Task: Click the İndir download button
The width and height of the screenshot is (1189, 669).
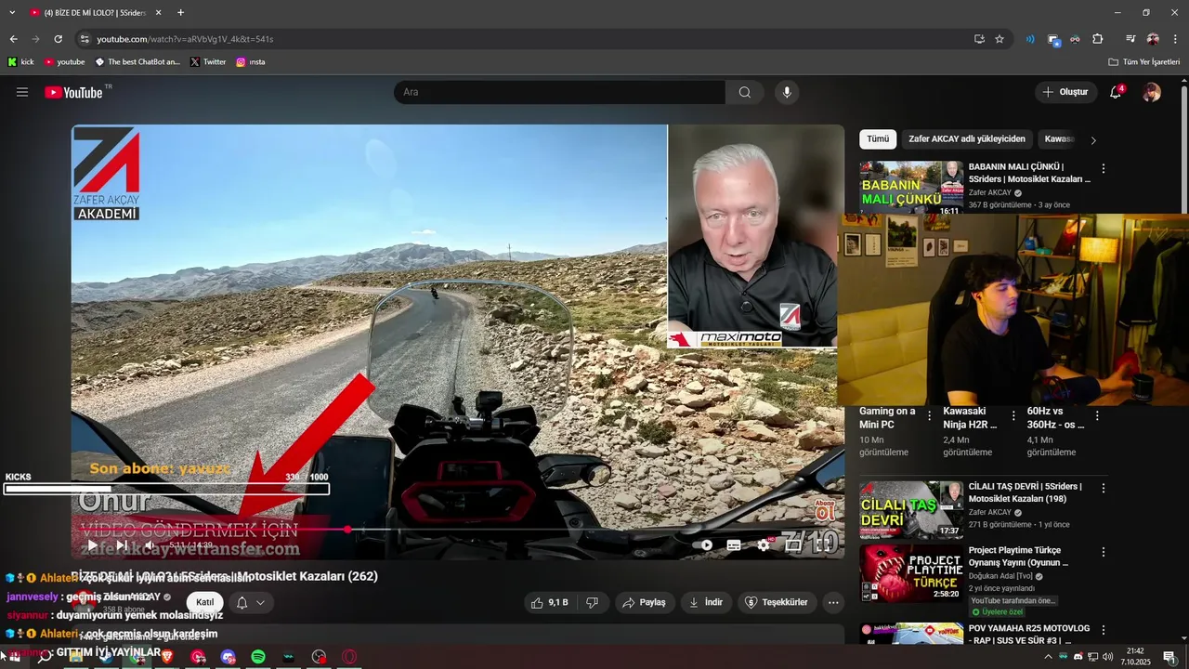Action: coord(706,602)
